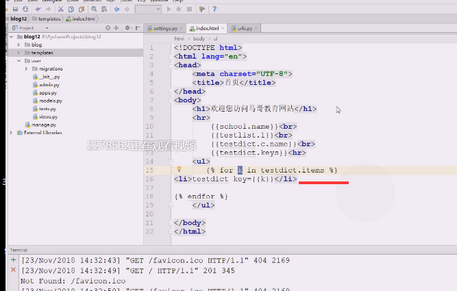
Task: Open Help via question mark icon
Action: [x=214, y=10]
